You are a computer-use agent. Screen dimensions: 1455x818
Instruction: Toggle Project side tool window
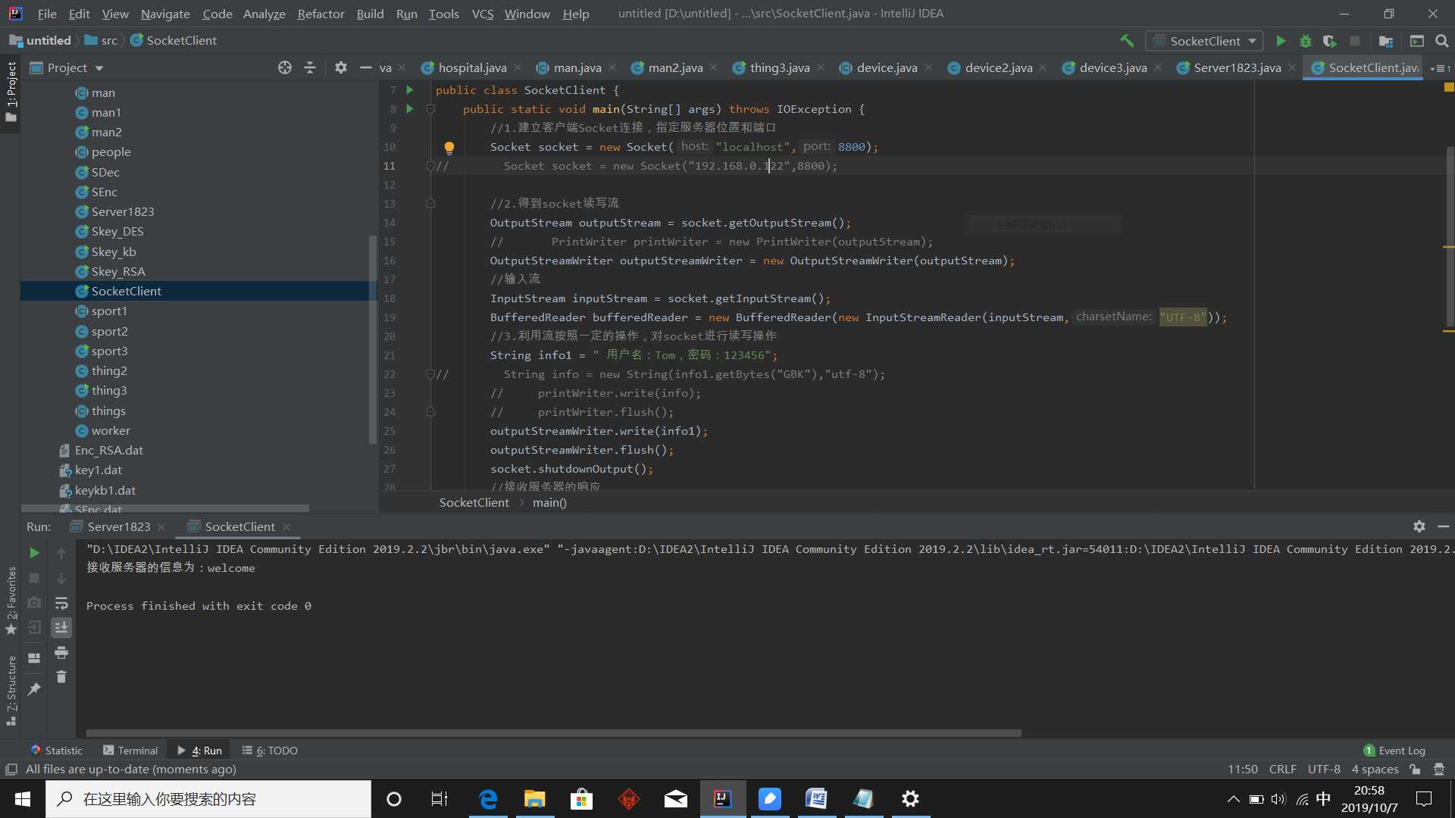(11, 92)
